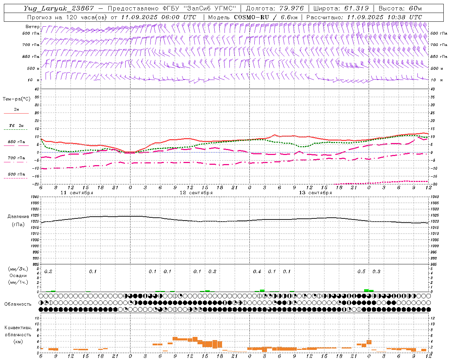This screenshot has width=449, height=359.
Task: Click the left 500 гПа wind level label
Action: pos(31,33)
